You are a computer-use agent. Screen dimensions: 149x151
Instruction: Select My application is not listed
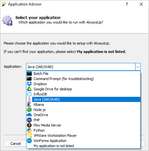pos(83,146)
